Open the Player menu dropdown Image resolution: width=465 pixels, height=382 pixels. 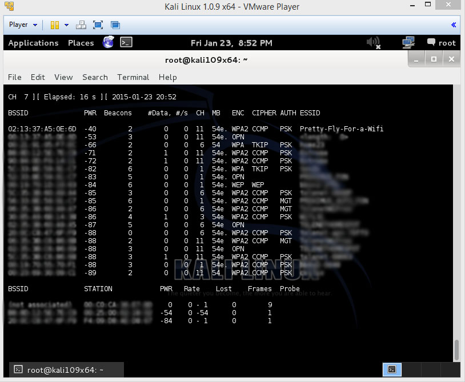(23, 25)
